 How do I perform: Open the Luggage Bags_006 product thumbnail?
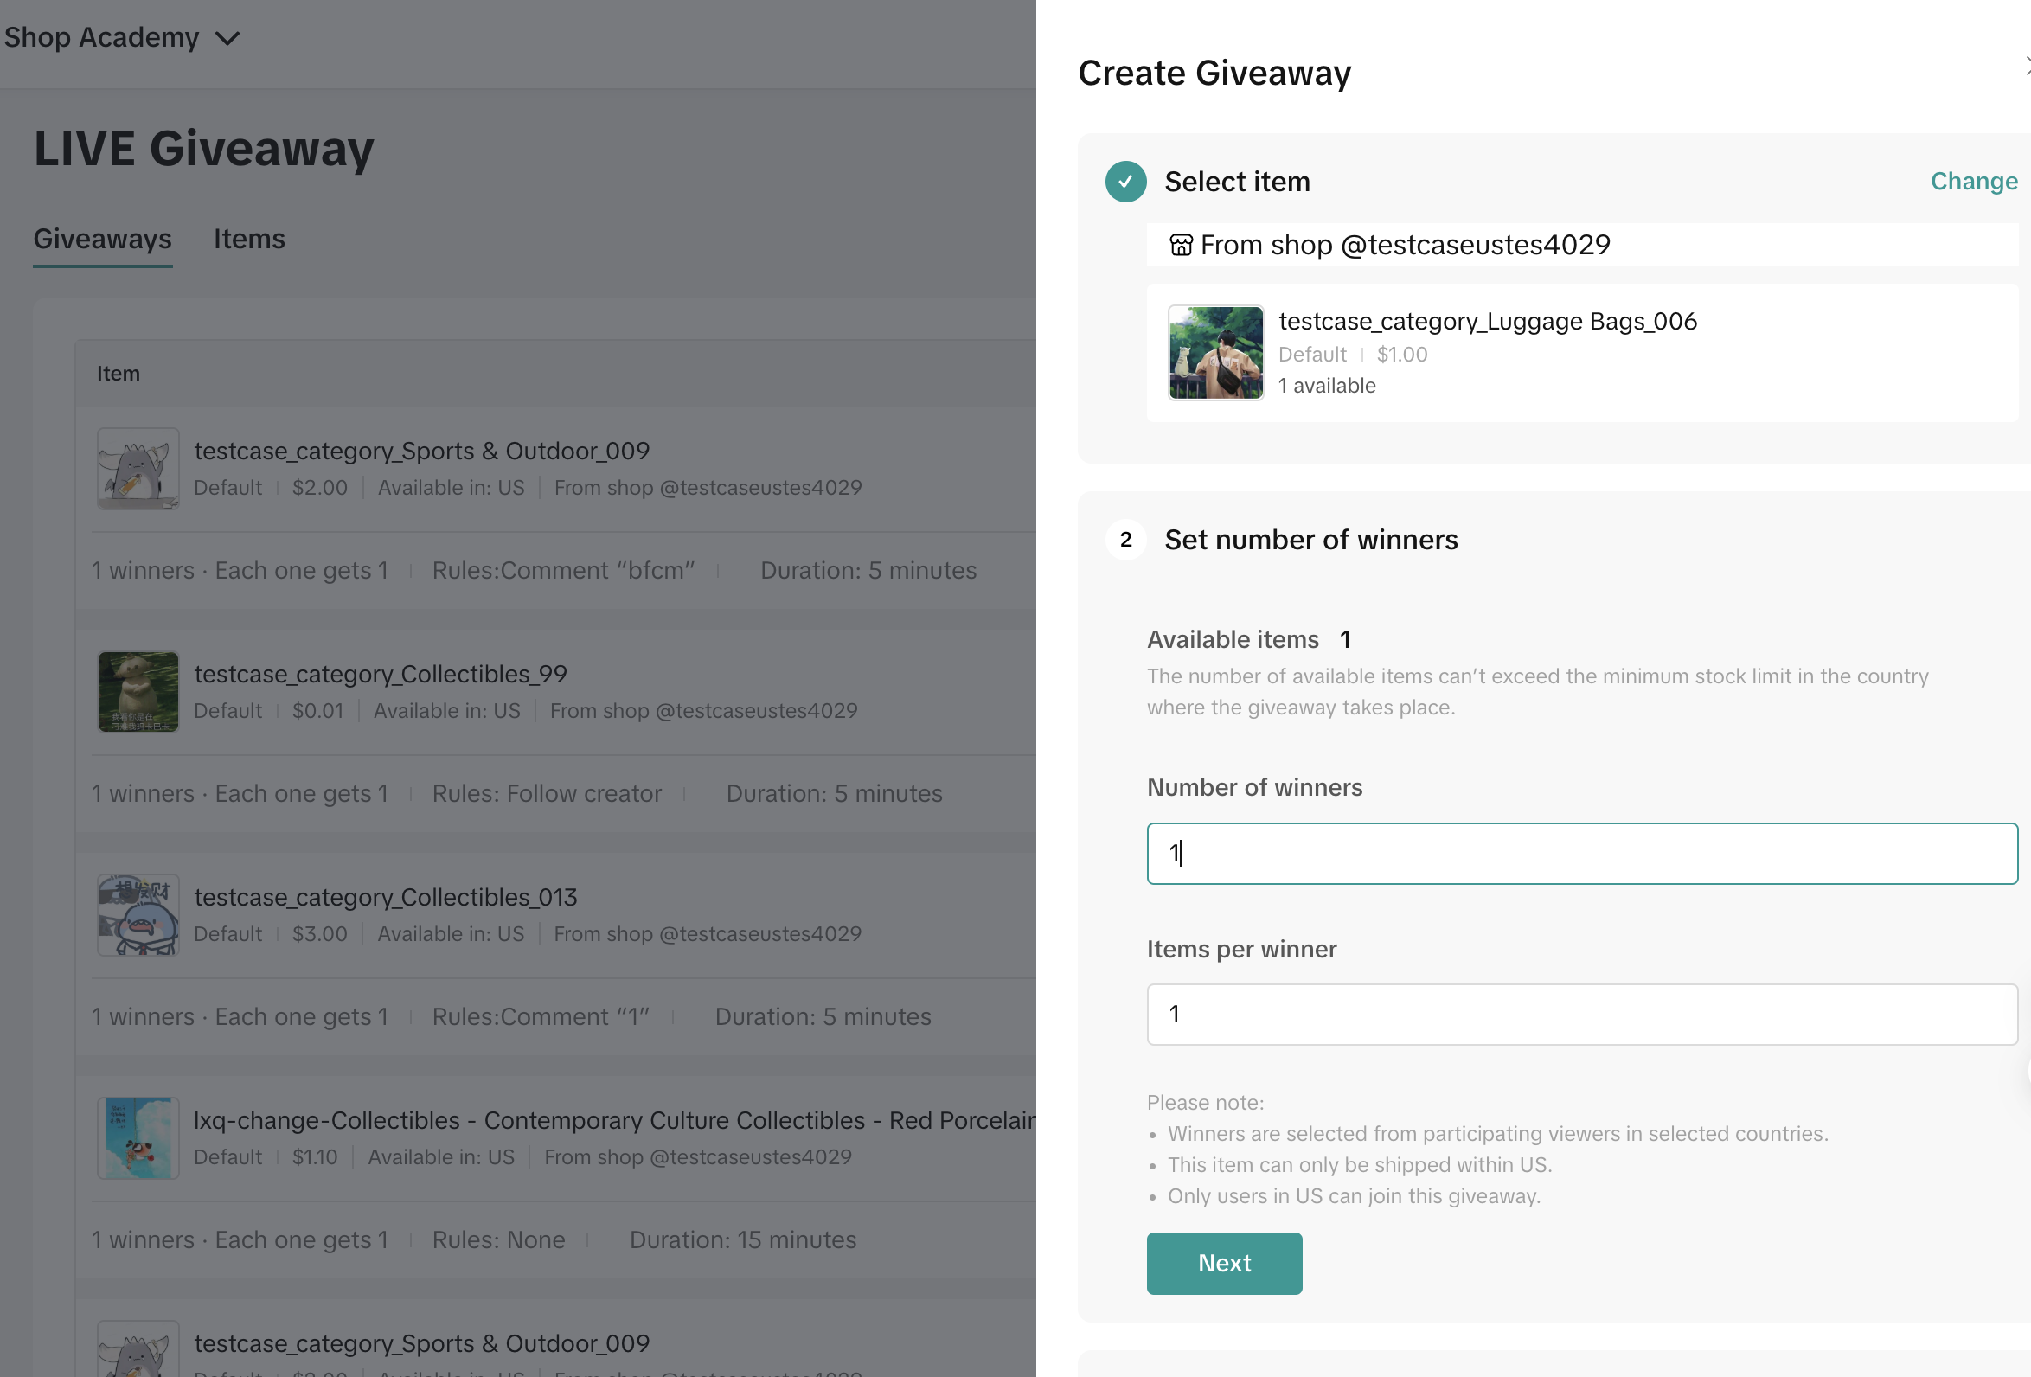1215,353
